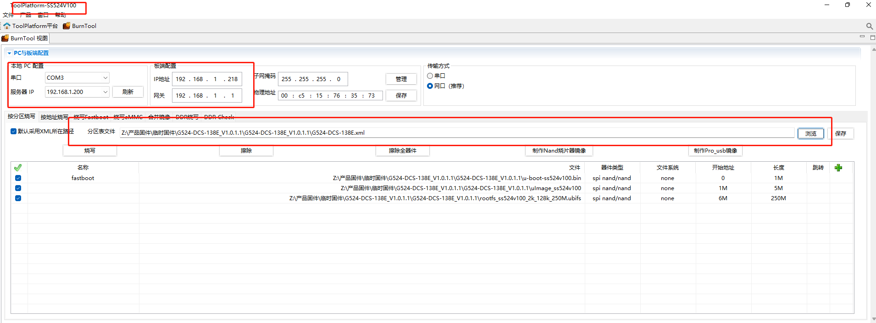Click the 擦除 erase button
The height and width of the screenshot is (323, 876).
tap(246, 151)
